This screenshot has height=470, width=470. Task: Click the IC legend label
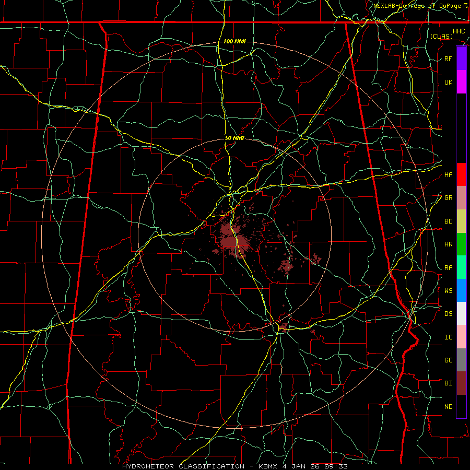click(x=448, y=337)
